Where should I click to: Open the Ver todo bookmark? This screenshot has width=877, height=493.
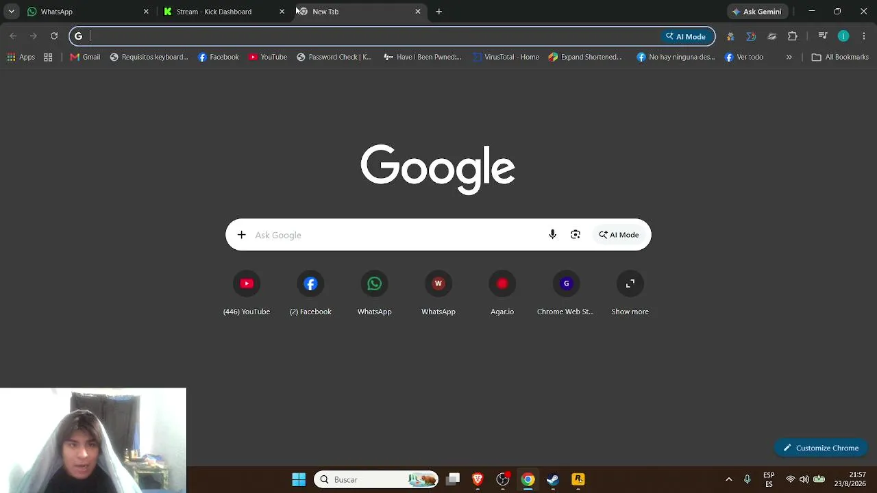click(x=744, y=57)
